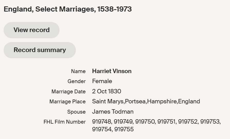Click film number 919748
The width and height of the screenshot is (230, 139).
coord(102,122)
